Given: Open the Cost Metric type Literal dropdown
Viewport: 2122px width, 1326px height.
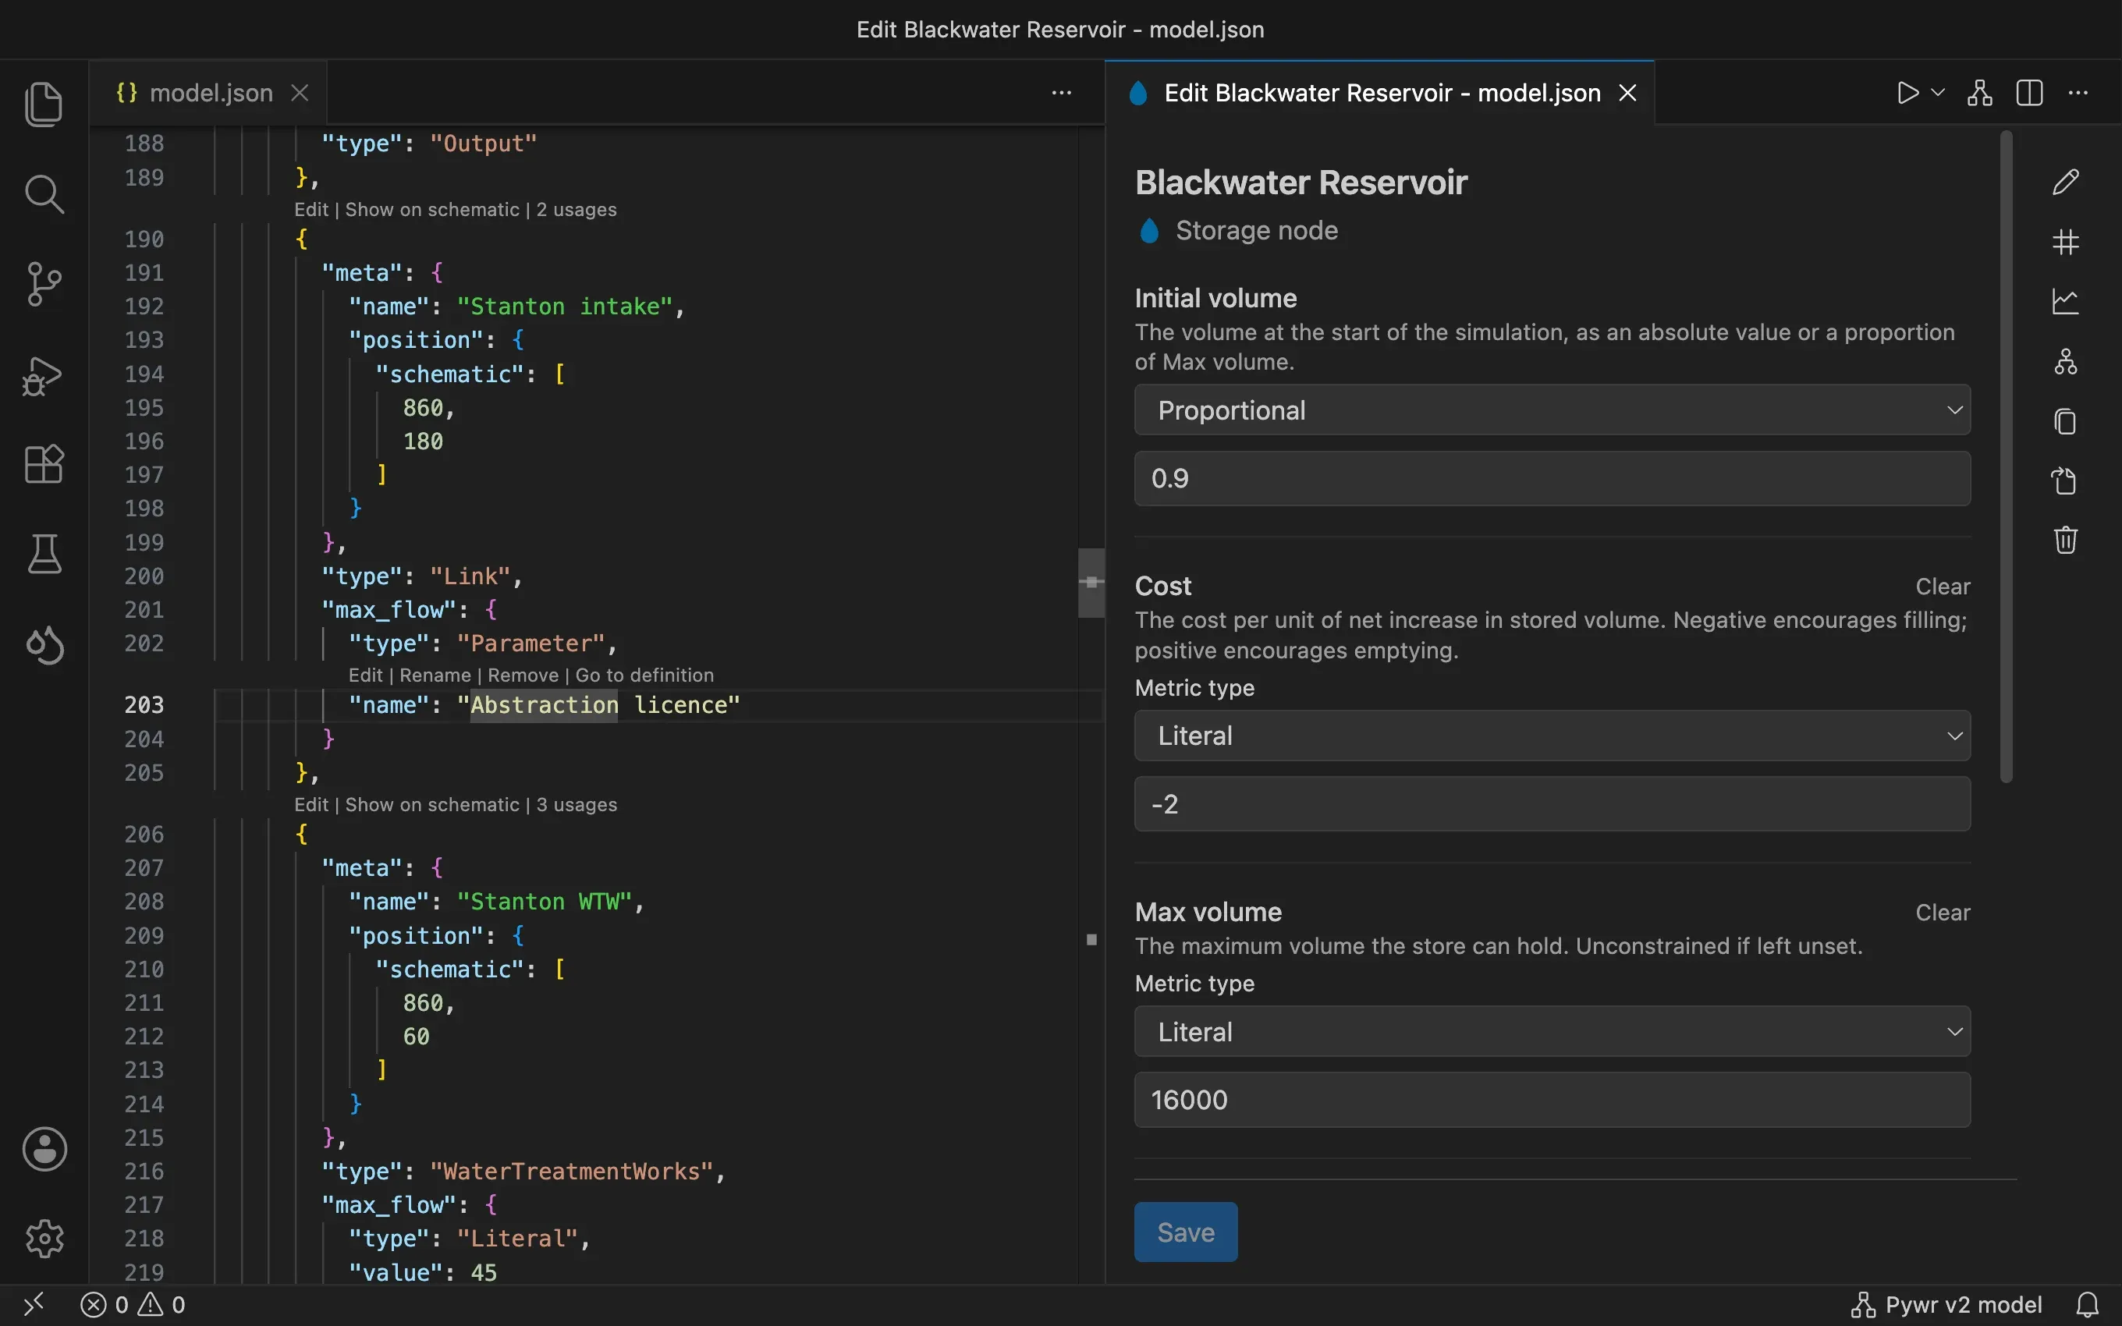Looking at the screenshot, I should [1552, 735].
